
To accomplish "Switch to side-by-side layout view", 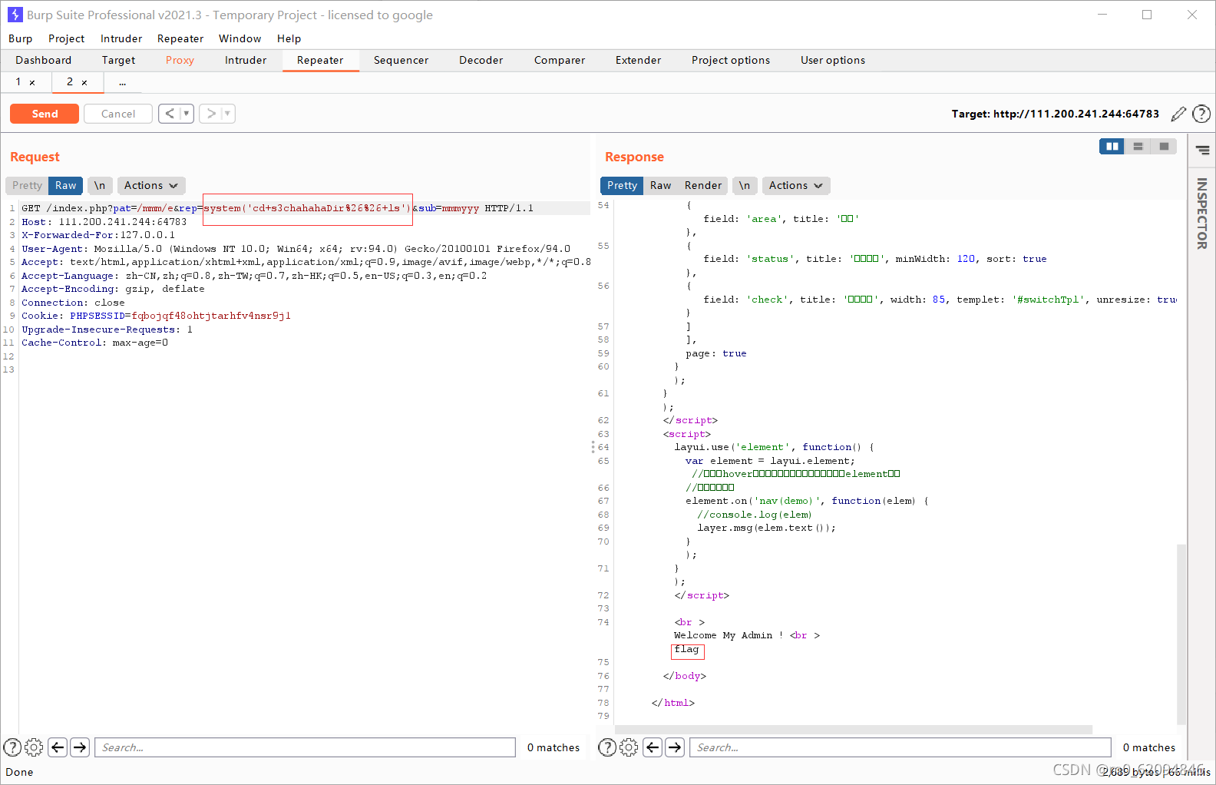I will (1112, 146).
